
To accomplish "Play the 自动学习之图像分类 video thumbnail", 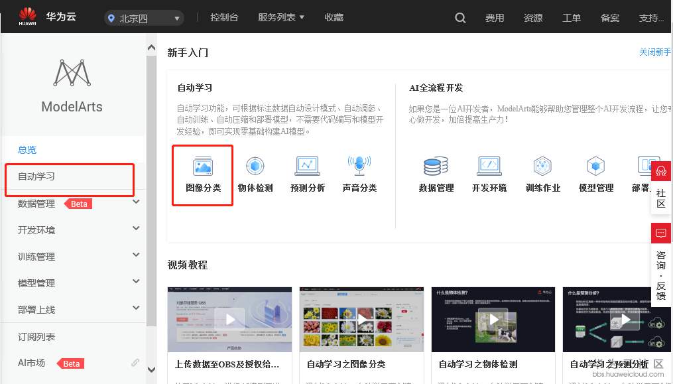I will 361,320.
